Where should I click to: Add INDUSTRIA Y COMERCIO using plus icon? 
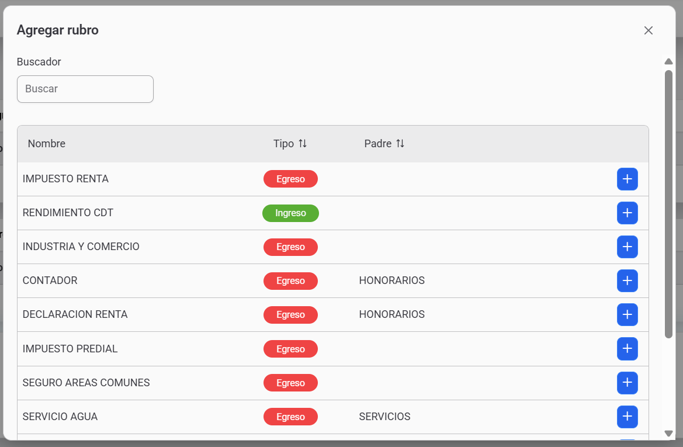click(x=627, y=247)
